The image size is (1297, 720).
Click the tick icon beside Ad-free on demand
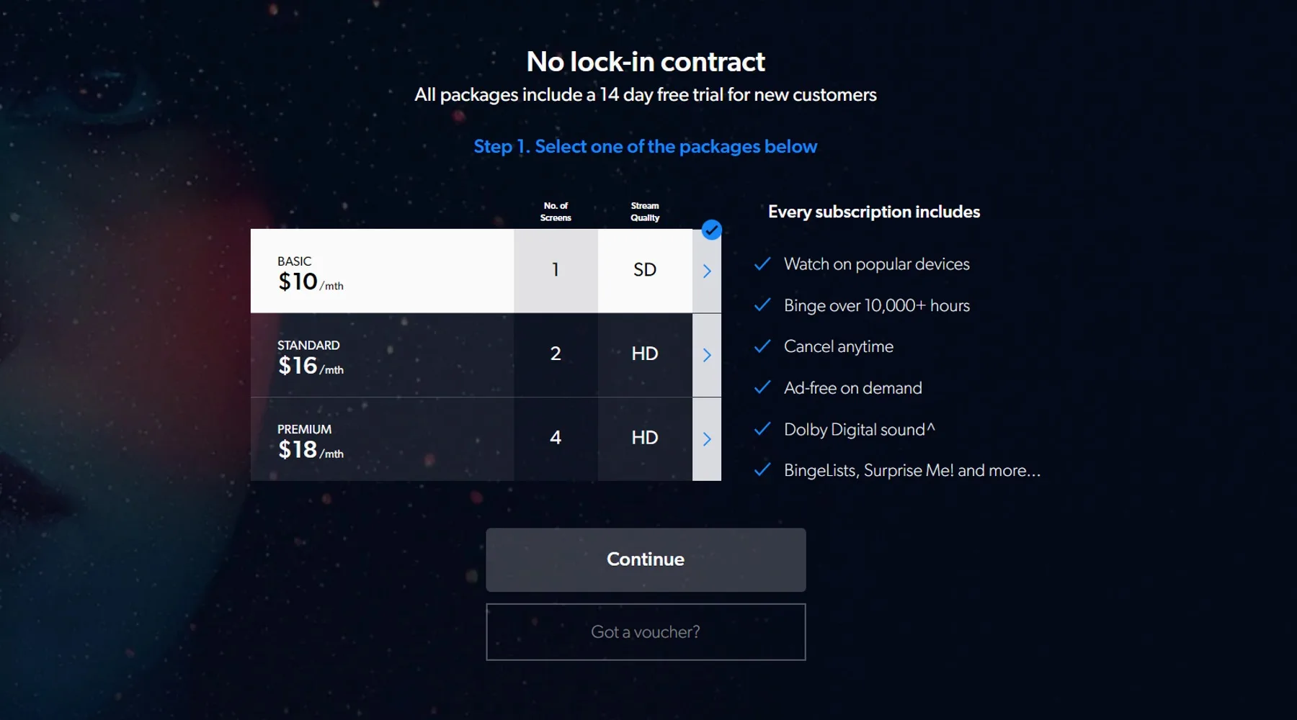tap(762, 388)
